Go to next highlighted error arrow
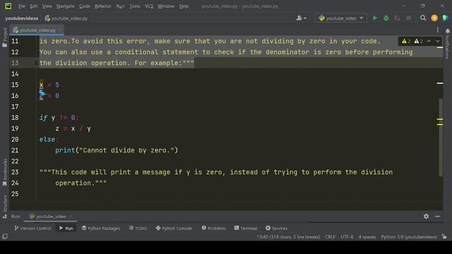452x254 pixels. click(x=438, y=41)
